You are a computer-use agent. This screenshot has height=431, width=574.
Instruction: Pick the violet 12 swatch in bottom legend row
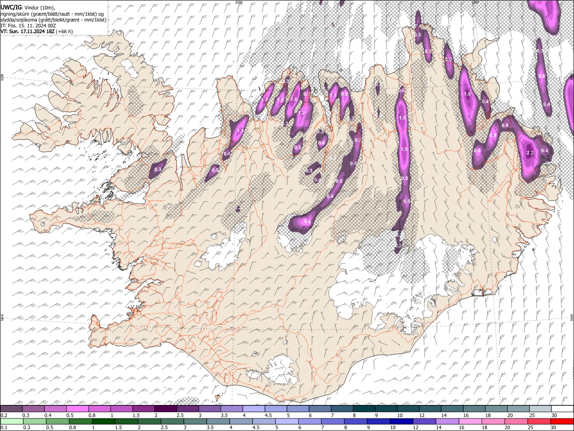pos(424,421)
